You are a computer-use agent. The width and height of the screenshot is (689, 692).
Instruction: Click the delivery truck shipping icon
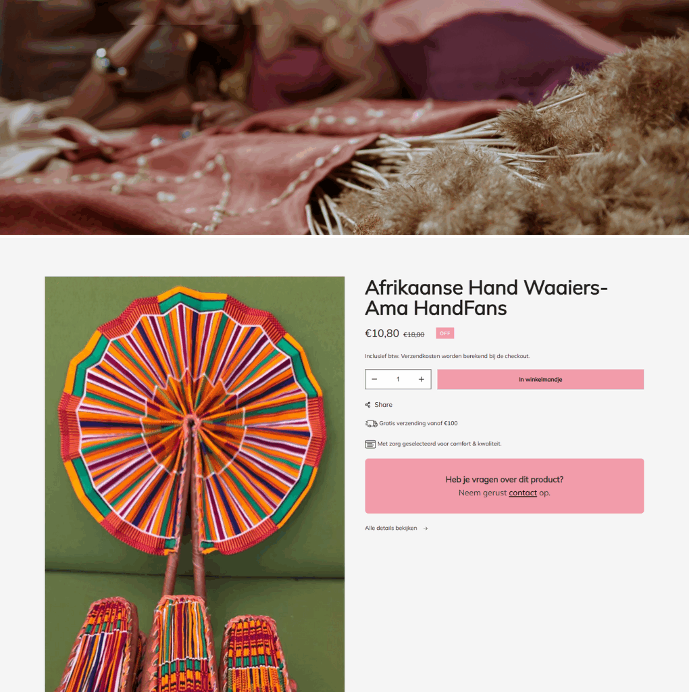(x=371, y=424)
